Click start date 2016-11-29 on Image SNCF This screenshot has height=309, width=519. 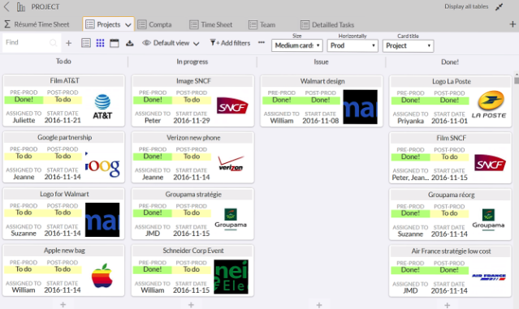pyautogui.click(x=192, y=121)
